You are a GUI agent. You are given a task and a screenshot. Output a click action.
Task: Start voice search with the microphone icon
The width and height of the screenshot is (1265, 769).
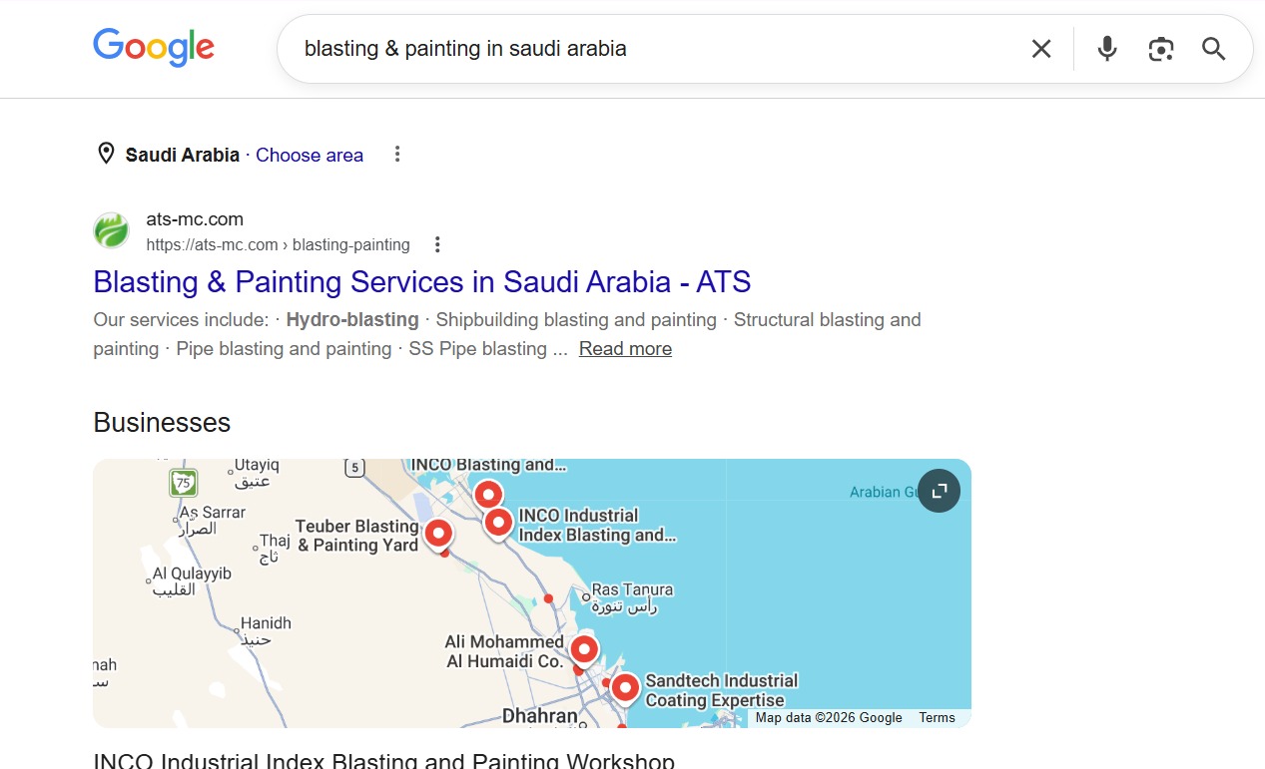click(1106, 49)
